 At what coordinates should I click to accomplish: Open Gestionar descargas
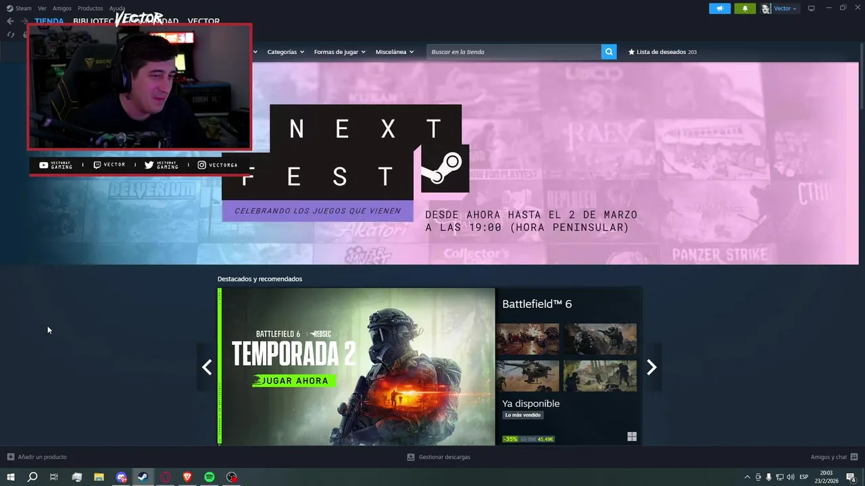[x=444, y=457]
